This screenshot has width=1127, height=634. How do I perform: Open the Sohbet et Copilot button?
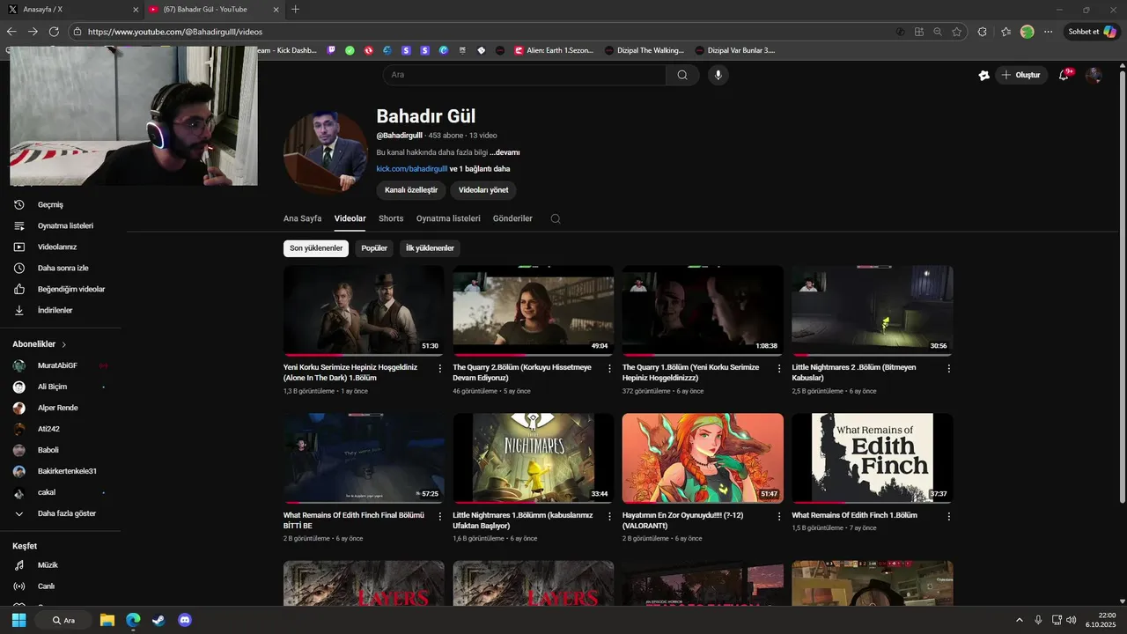(1092, 32)
